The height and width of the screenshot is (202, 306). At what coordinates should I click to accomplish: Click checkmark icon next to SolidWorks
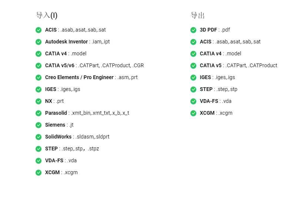[39, 137]
